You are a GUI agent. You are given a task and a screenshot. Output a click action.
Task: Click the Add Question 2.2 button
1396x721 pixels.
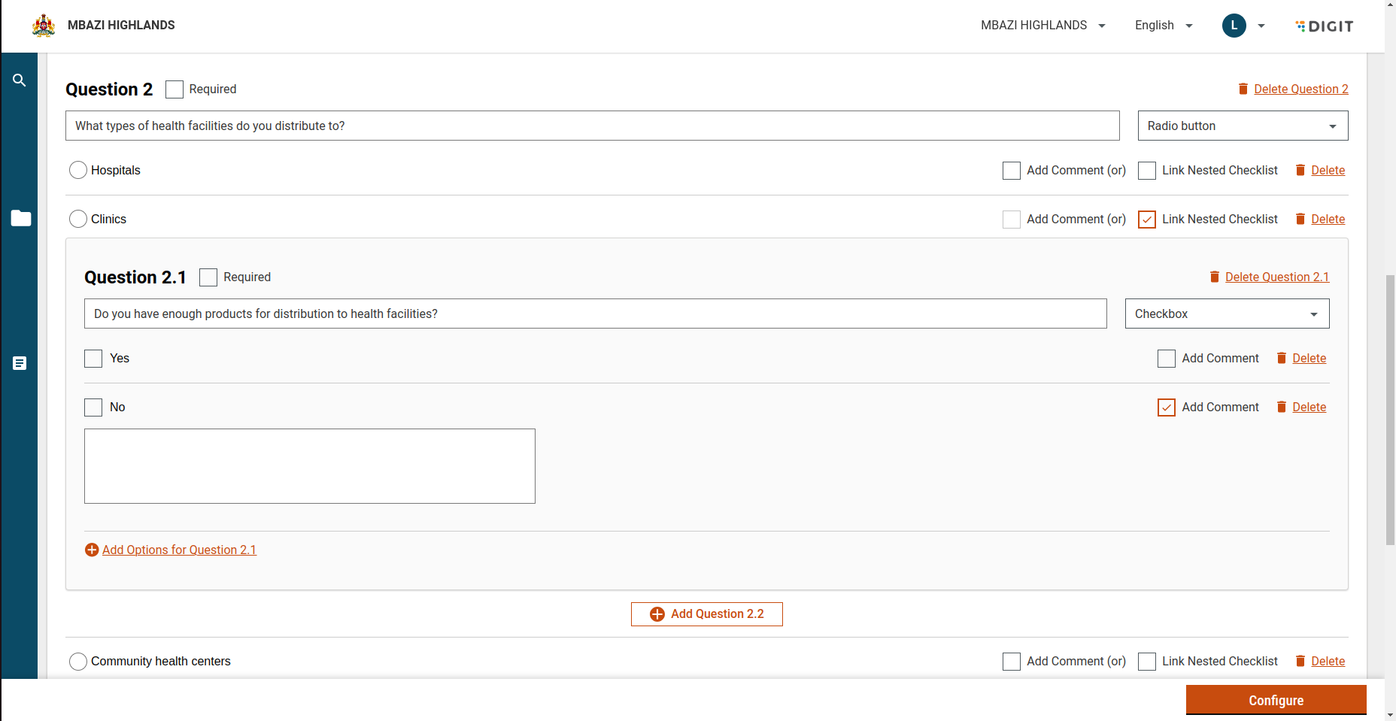[x=706, y=614]
